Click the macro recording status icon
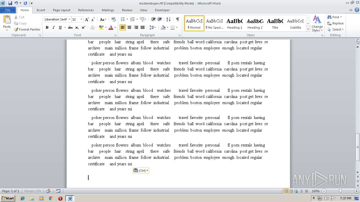 pos(58,191)
